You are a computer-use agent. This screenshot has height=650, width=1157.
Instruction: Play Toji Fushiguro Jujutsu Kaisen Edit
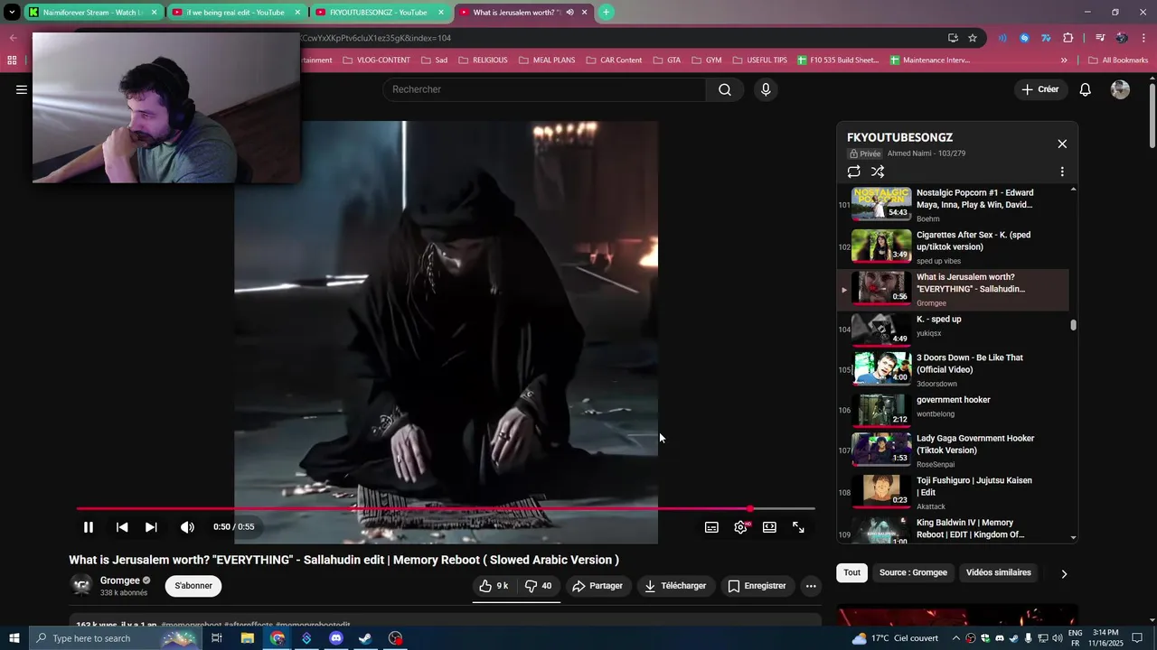tap(953, 492)
